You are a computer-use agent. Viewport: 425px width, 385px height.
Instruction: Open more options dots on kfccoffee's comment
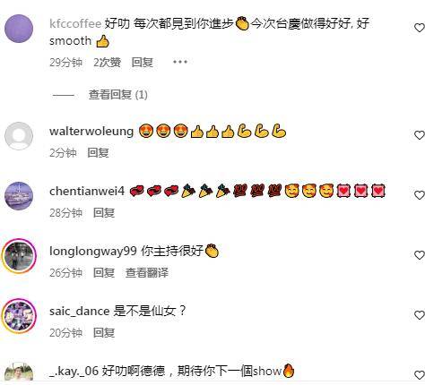(x=180, y=62)
